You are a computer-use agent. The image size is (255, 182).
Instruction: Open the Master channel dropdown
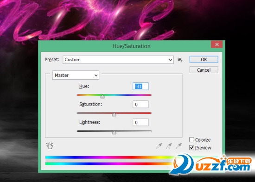tap(76, 75)
